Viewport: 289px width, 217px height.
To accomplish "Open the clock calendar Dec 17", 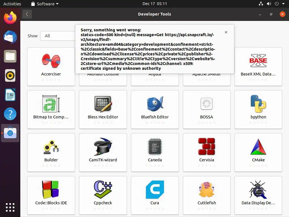I will [x=155, y=4].
